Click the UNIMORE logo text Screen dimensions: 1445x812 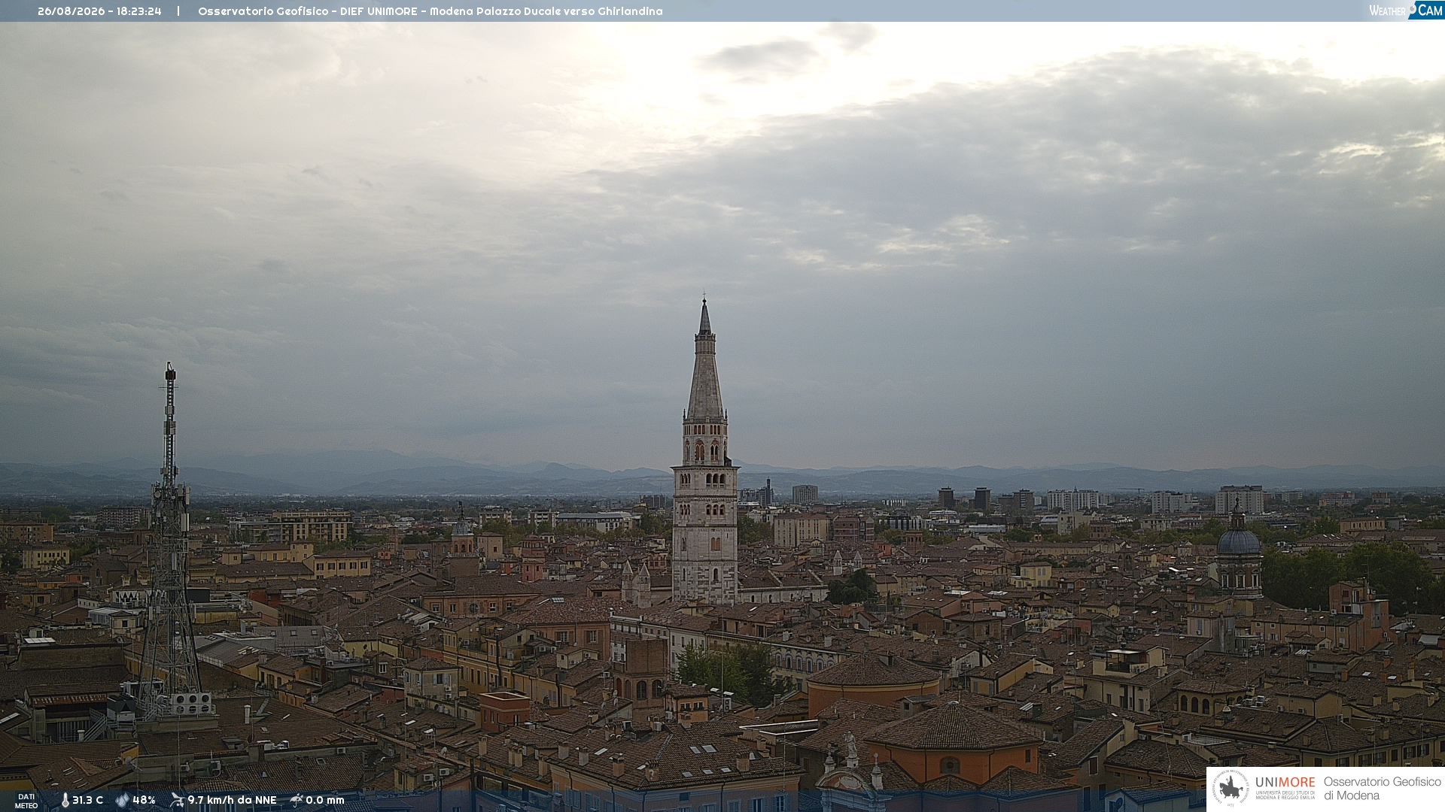[x=1285, y=782]
